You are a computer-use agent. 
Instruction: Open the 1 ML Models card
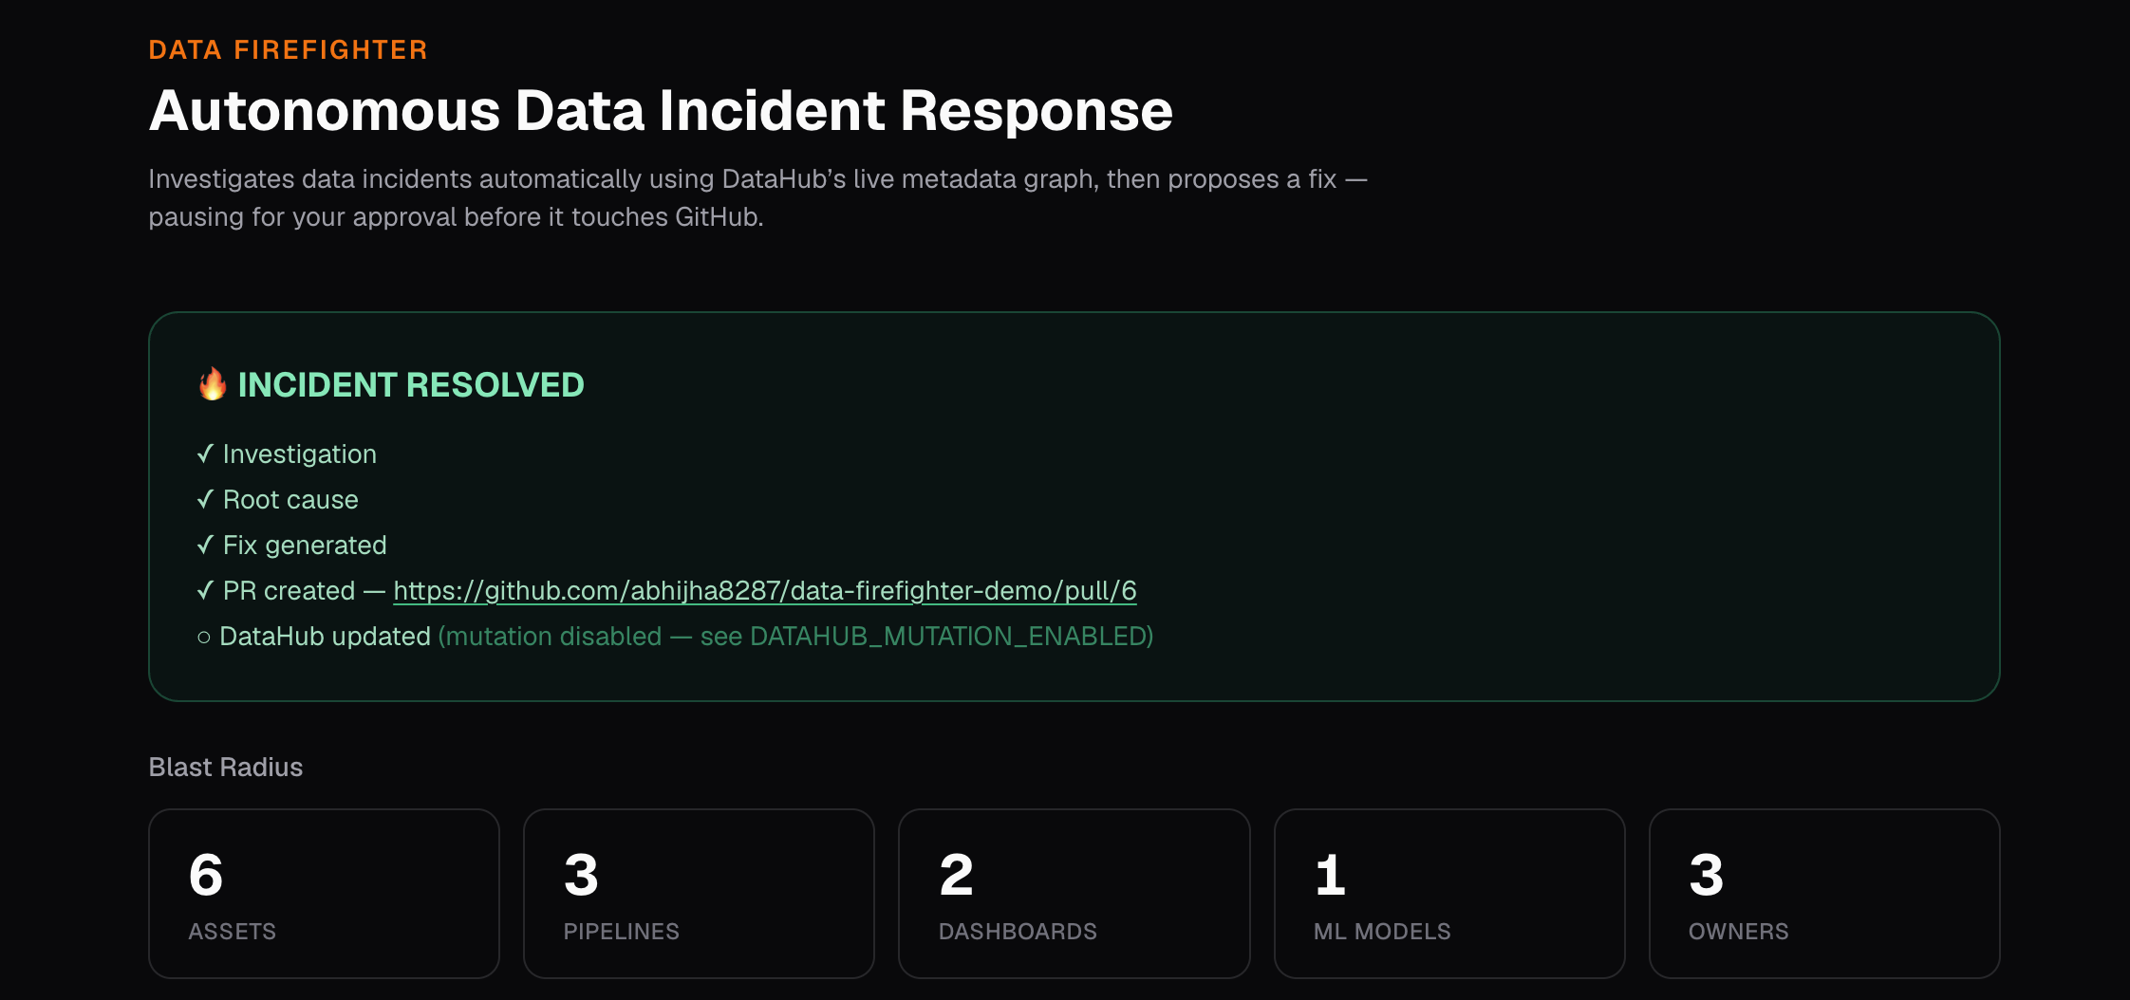pos(1449,894)
